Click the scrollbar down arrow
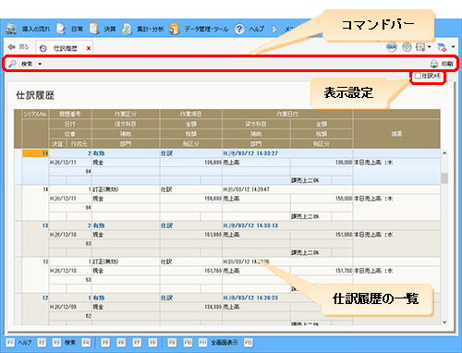 point(444,322)
